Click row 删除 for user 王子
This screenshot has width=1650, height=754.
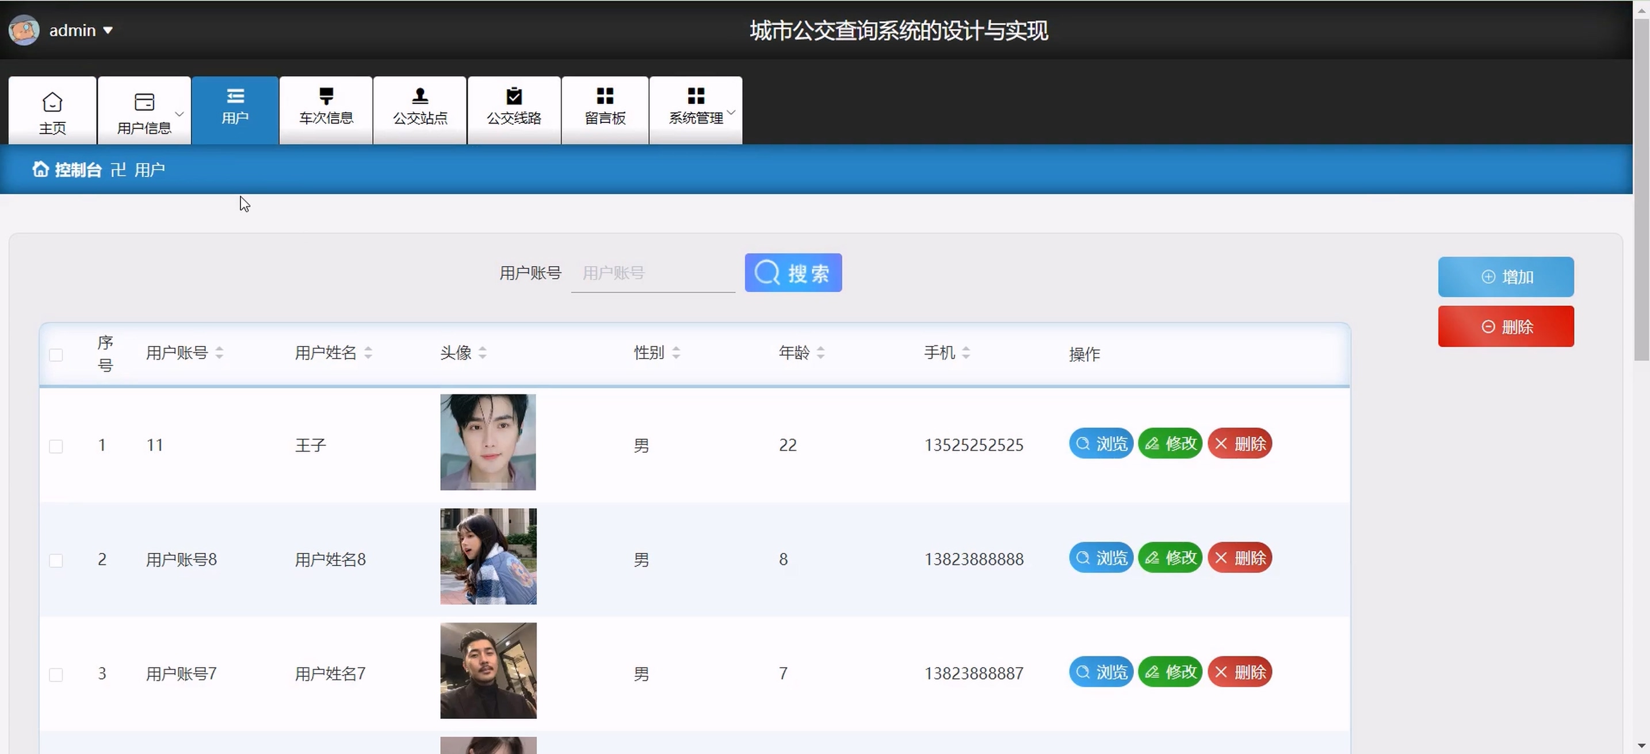click(x=1240, y=444)
